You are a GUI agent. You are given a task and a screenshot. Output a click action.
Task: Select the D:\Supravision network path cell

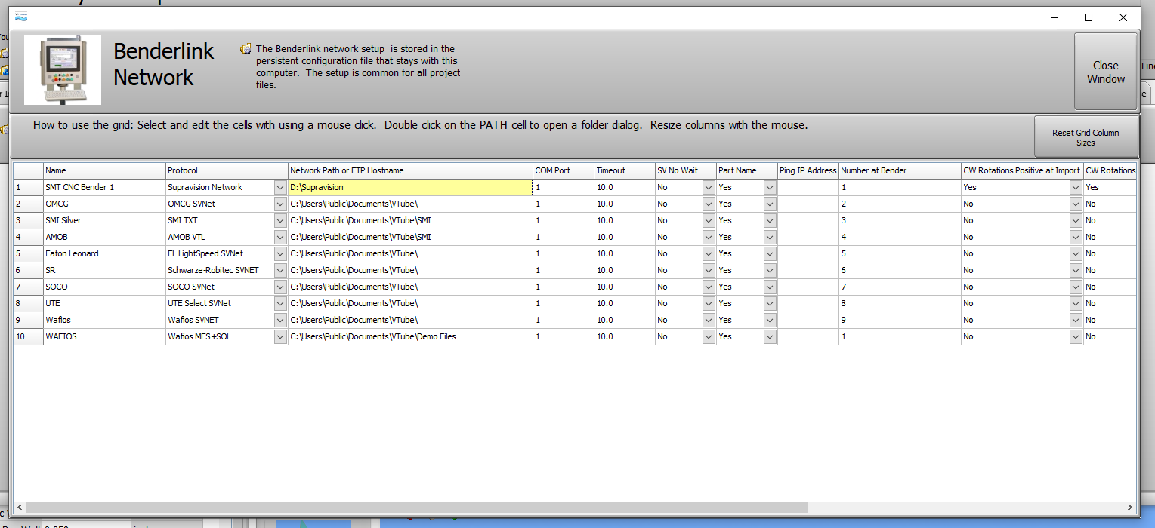(410, 187)
